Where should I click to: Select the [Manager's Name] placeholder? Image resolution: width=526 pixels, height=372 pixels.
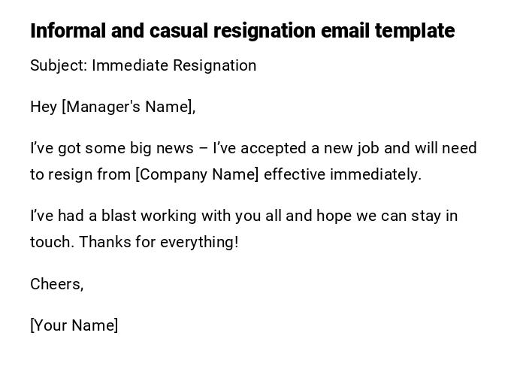127,107
